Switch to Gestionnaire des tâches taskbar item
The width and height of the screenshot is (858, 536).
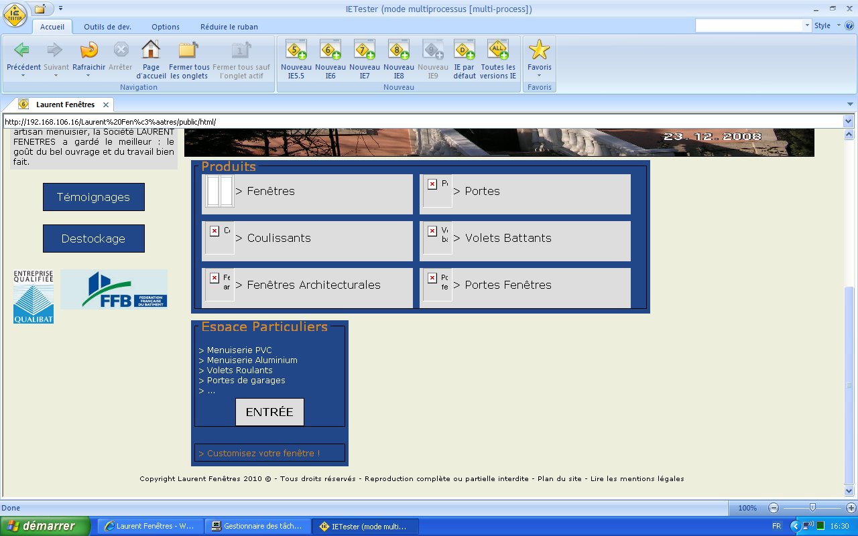click(259, 526)
